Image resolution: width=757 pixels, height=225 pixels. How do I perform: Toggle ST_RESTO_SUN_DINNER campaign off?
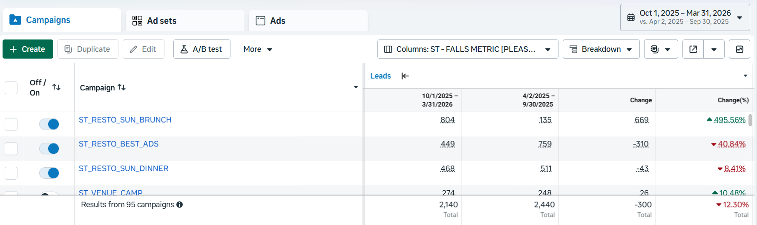pyautogui.click(x=49, y=173)
